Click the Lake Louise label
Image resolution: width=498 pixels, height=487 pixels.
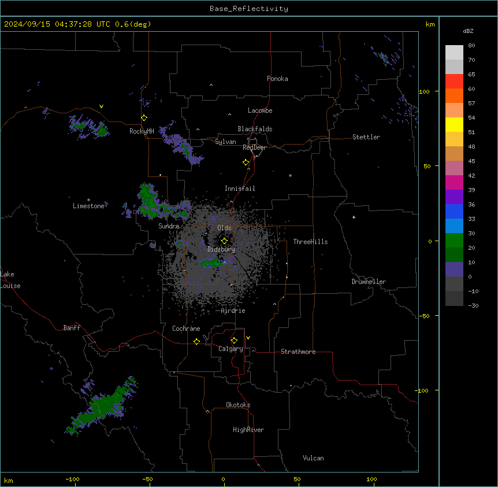[x=10, y=280]
